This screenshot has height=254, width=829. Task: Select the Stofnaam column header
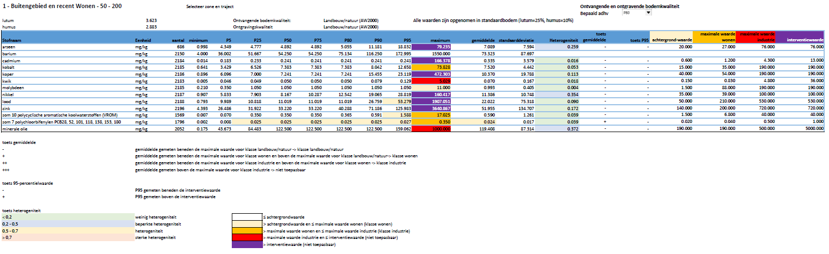point(12,40)
